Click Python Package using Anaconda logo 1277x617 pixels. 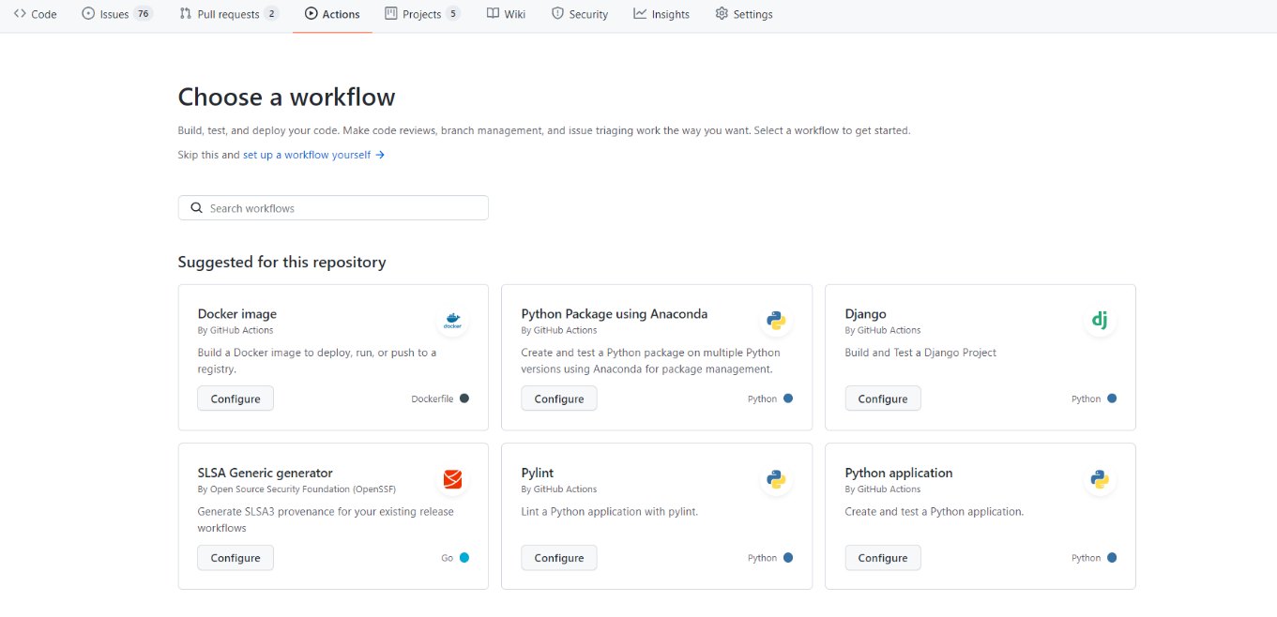tap(776, 322)
